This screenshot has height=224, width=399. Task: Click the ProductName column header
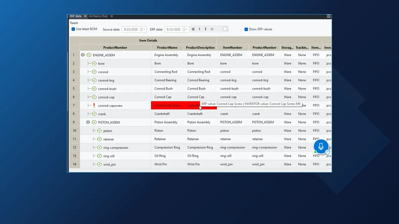167,48
